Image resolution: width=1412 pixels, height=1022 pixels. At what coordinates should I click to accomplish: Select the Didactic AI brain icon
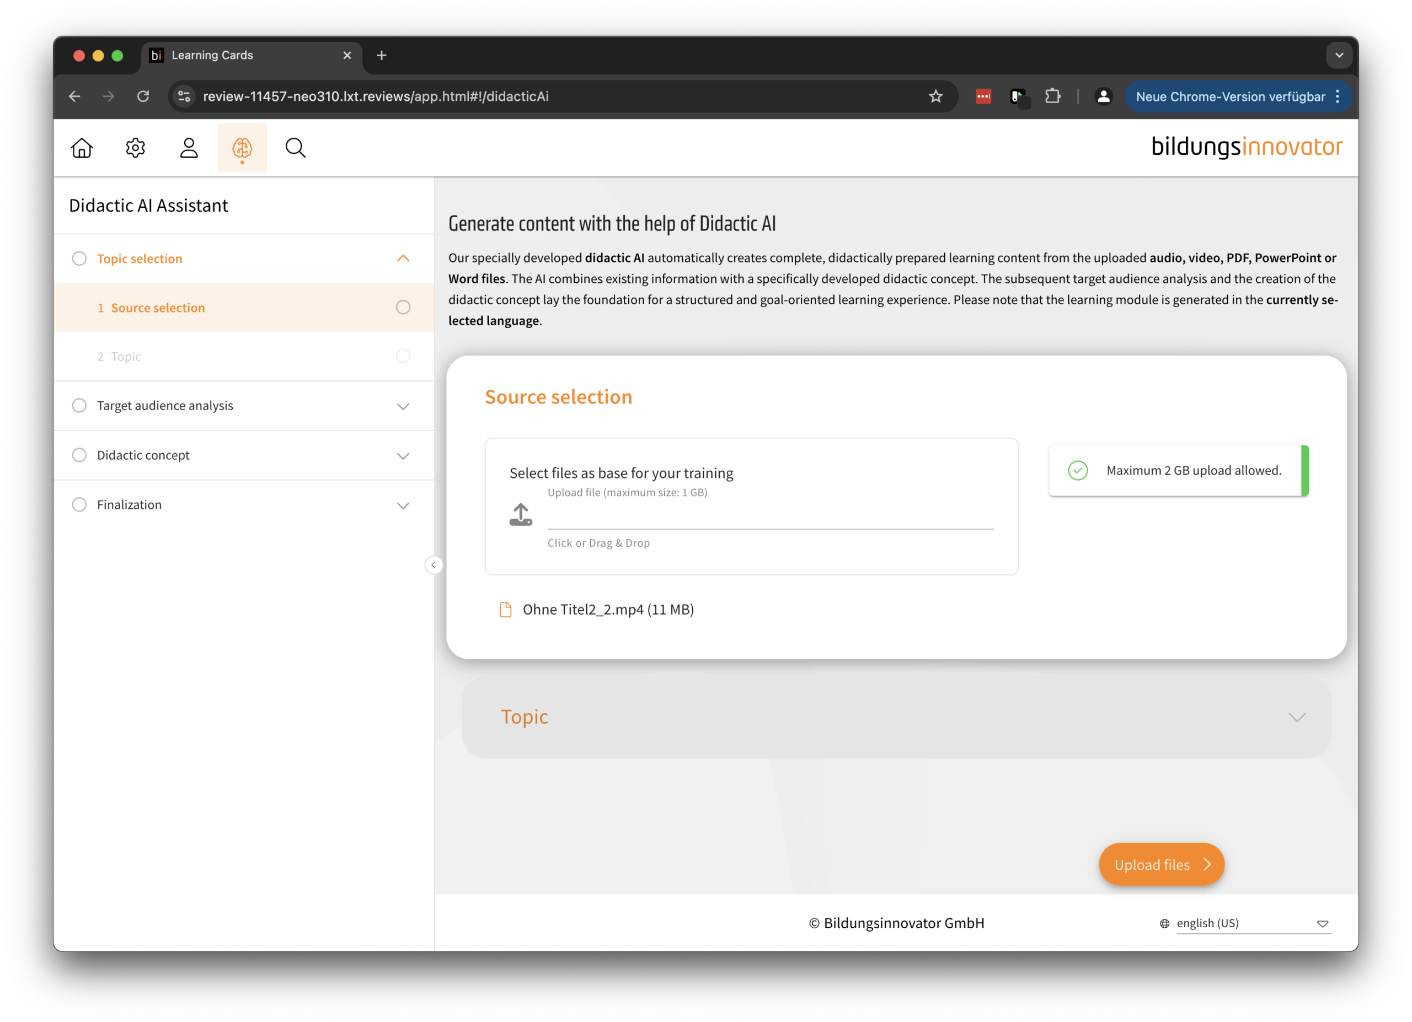tap(242, 147)
